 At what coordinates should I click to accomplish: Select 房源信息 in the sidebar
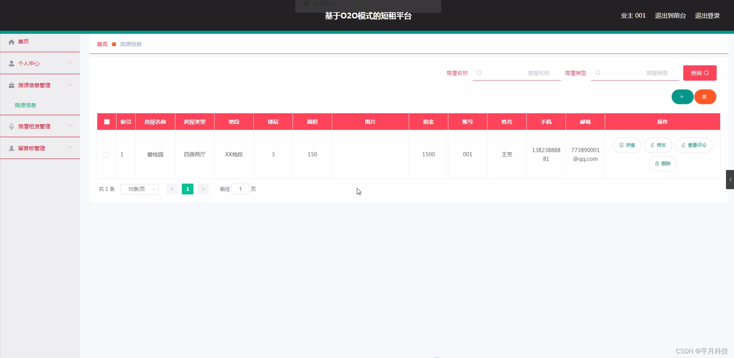click(25, 105)
